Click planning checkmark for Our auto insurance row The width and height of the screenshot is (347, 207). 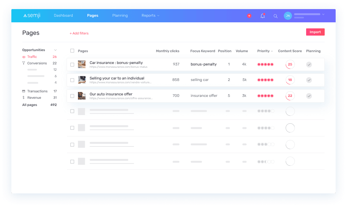(309, 96)
